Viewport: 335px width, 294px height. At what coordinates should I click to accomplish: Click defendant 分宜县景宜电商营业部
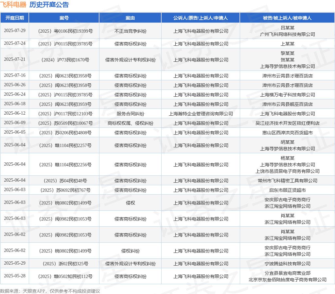tap(287, 273)
